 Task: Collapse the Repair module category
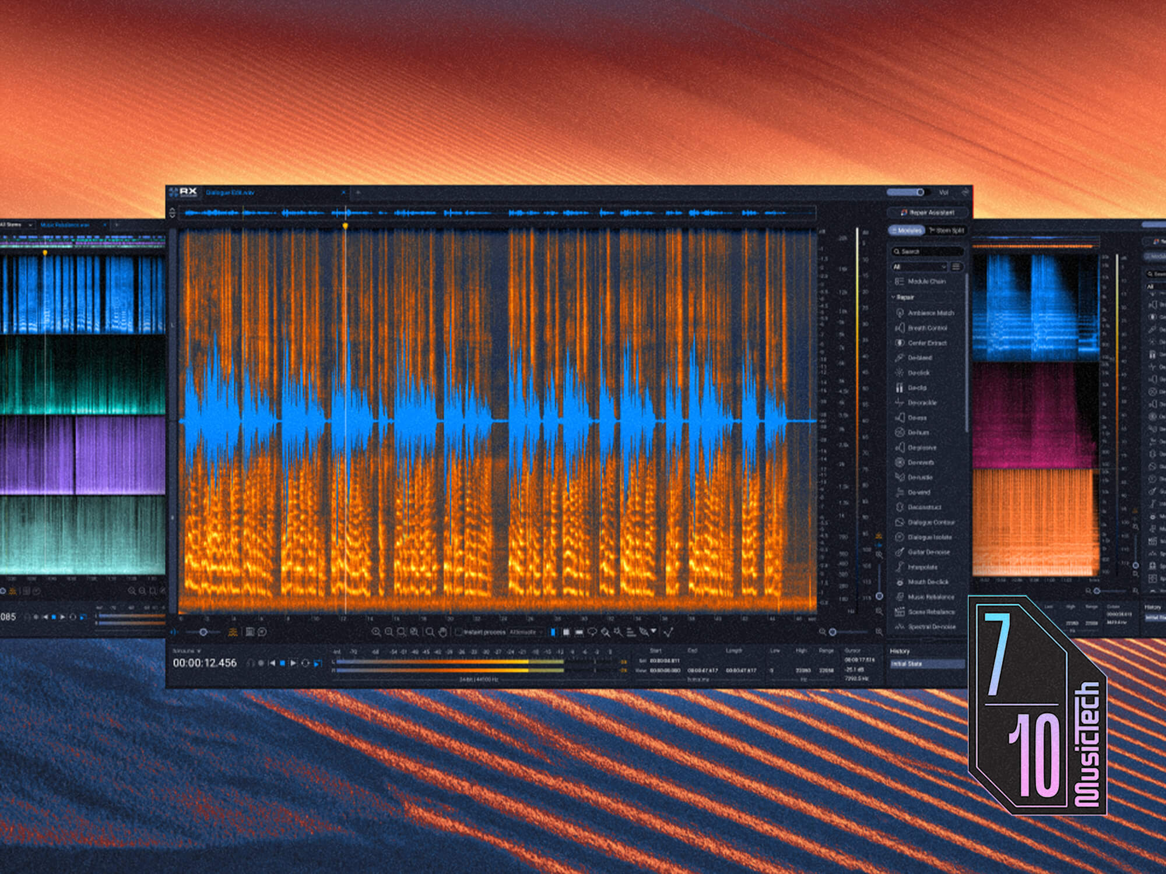click(x=894, y=297)
